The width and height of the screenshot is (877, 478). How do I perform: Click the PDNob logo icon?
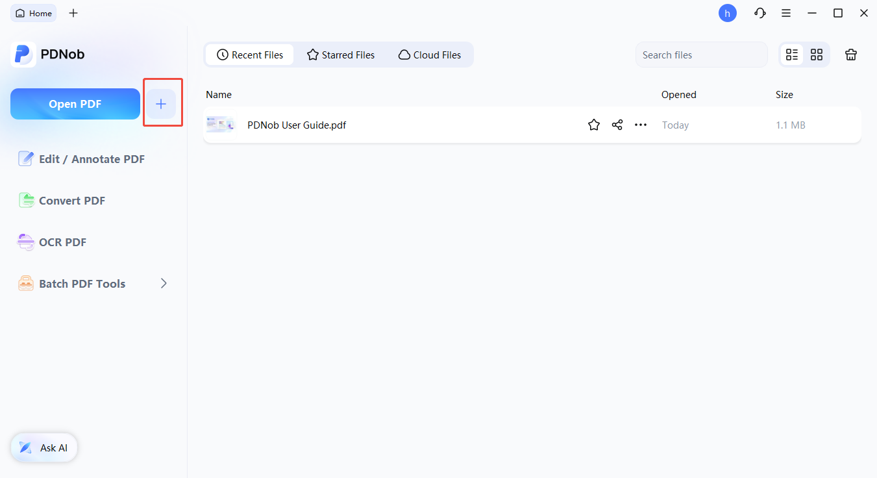(23, 54)
